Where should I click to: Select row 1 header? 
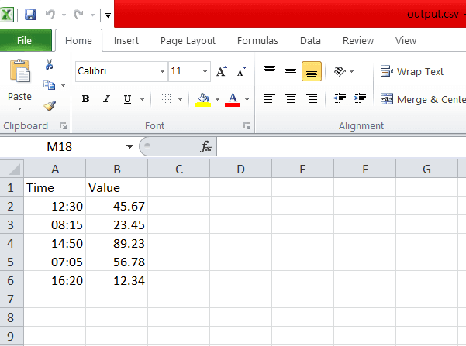pyautogui.click(x=12, y=187)
